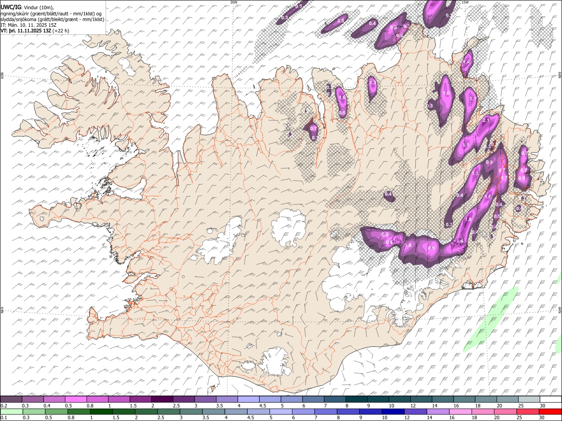Pick the 12 violet swatch in lower legend
Viewport: 562px width, 421px height.
tap(416, 411)
